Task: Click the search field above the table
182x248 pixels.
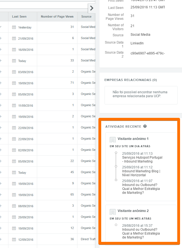Action: pyautogui.click(x=45, y=5)
